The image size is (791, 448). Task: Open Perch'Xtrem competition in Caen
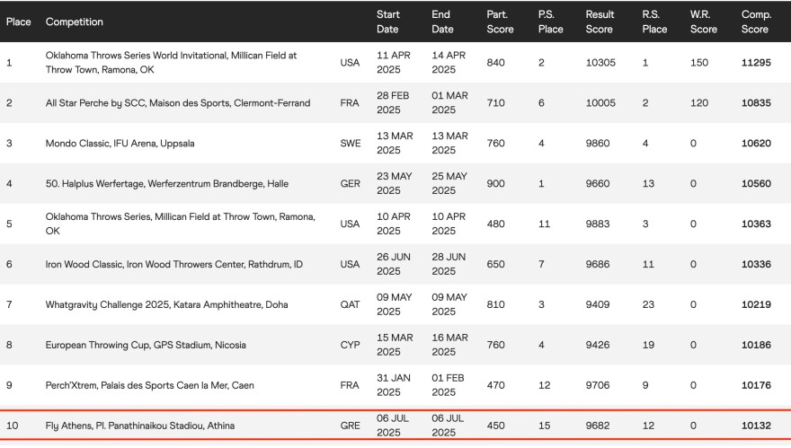tap(150, 386)
